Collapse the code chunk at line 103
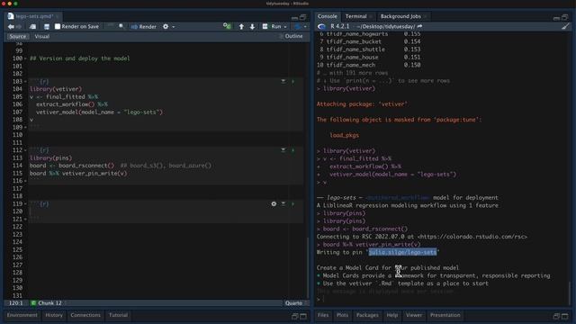 [x=25, y=82]
